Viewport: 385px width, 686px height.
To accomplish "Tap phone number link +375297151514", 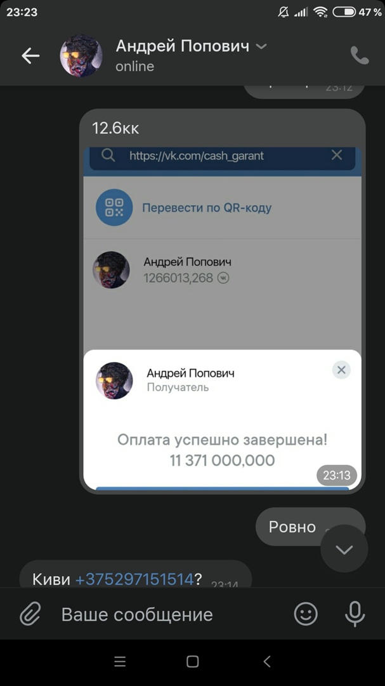I will click(134, 579).
